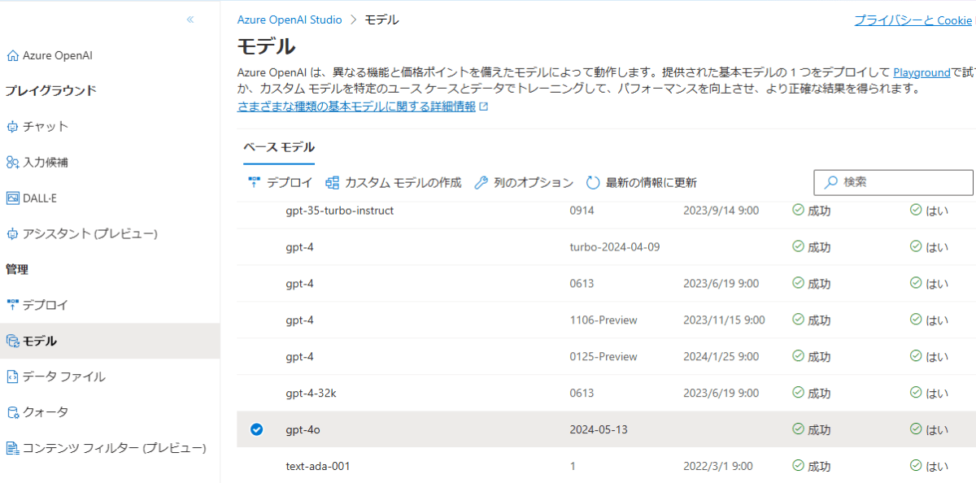
Task: Open the チャット playground
Action: tap(45, 127)
